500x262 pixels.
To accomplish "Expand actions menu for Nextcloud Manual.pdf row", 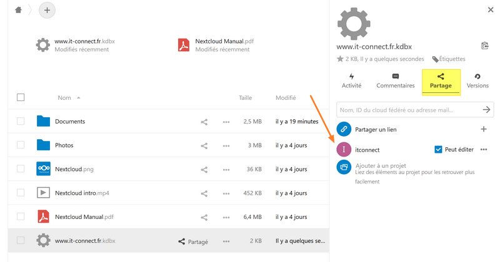I will click(226, 217).
